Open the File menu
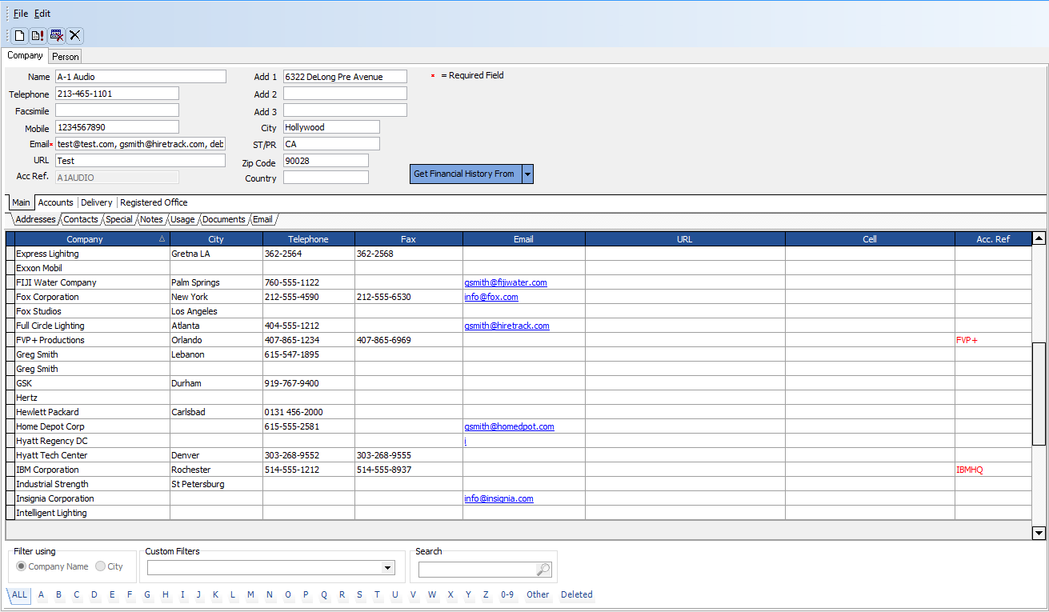Image resolution: width=1049 pixels, height=612 pixels. (21, 14)
